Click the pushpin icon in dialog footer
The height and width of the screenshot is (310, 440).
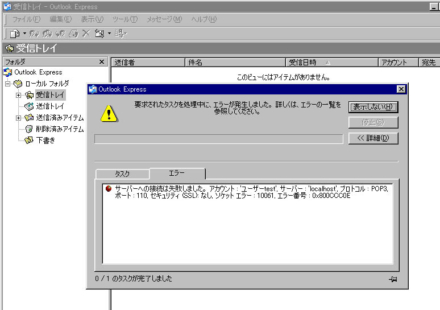coord(393,279)
